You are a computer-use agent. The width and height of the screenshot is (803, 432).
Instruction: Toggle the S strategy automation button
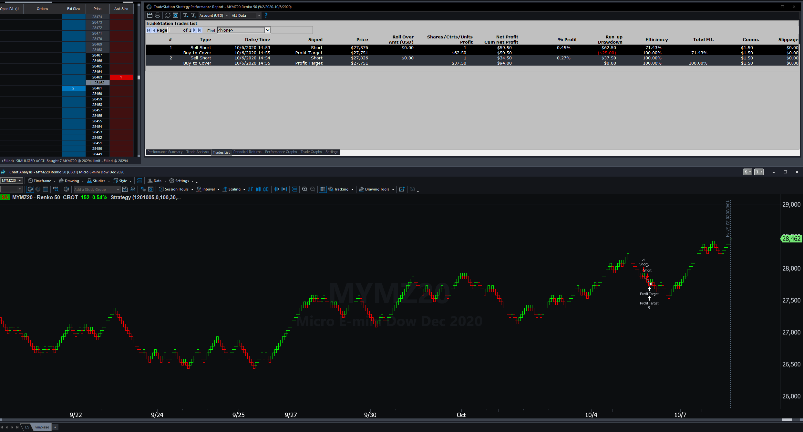pyautogui.click(x=747, y=172)
